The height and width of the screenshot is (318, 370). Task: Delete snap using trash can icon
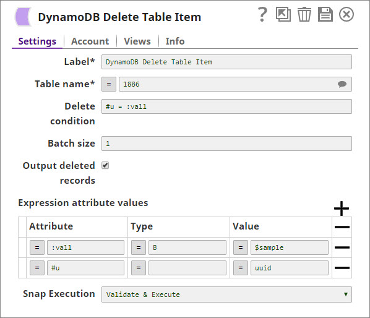click(304, 14)
